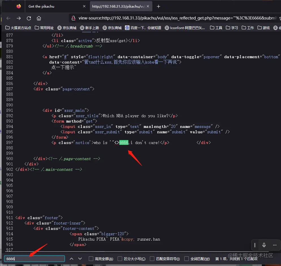Open the 火狐官方站点 bookmark folder
This screenshot has height=266, width=281.
point(18,28)
